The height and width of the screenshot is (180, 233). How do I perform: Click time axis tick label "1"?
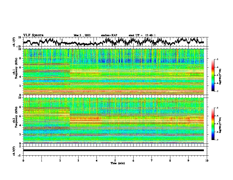[x=41, y=161]
